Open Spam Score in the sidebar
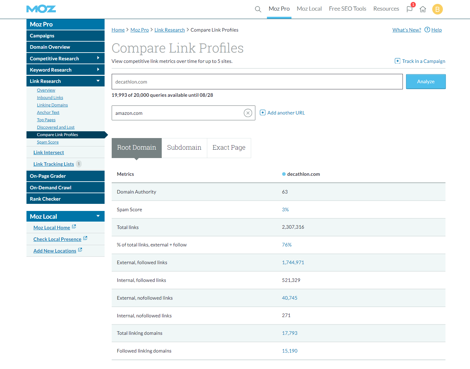470x369 pixels. tap(48, 142)
